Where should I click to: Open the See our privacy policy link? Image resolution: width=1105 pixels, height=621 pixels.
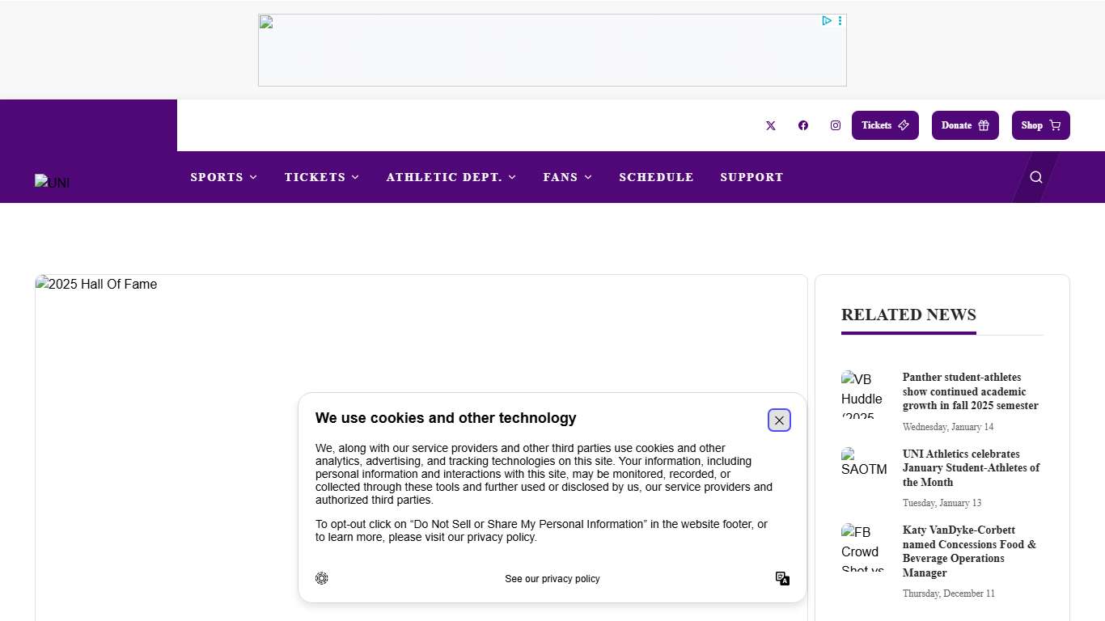(552, 579)
